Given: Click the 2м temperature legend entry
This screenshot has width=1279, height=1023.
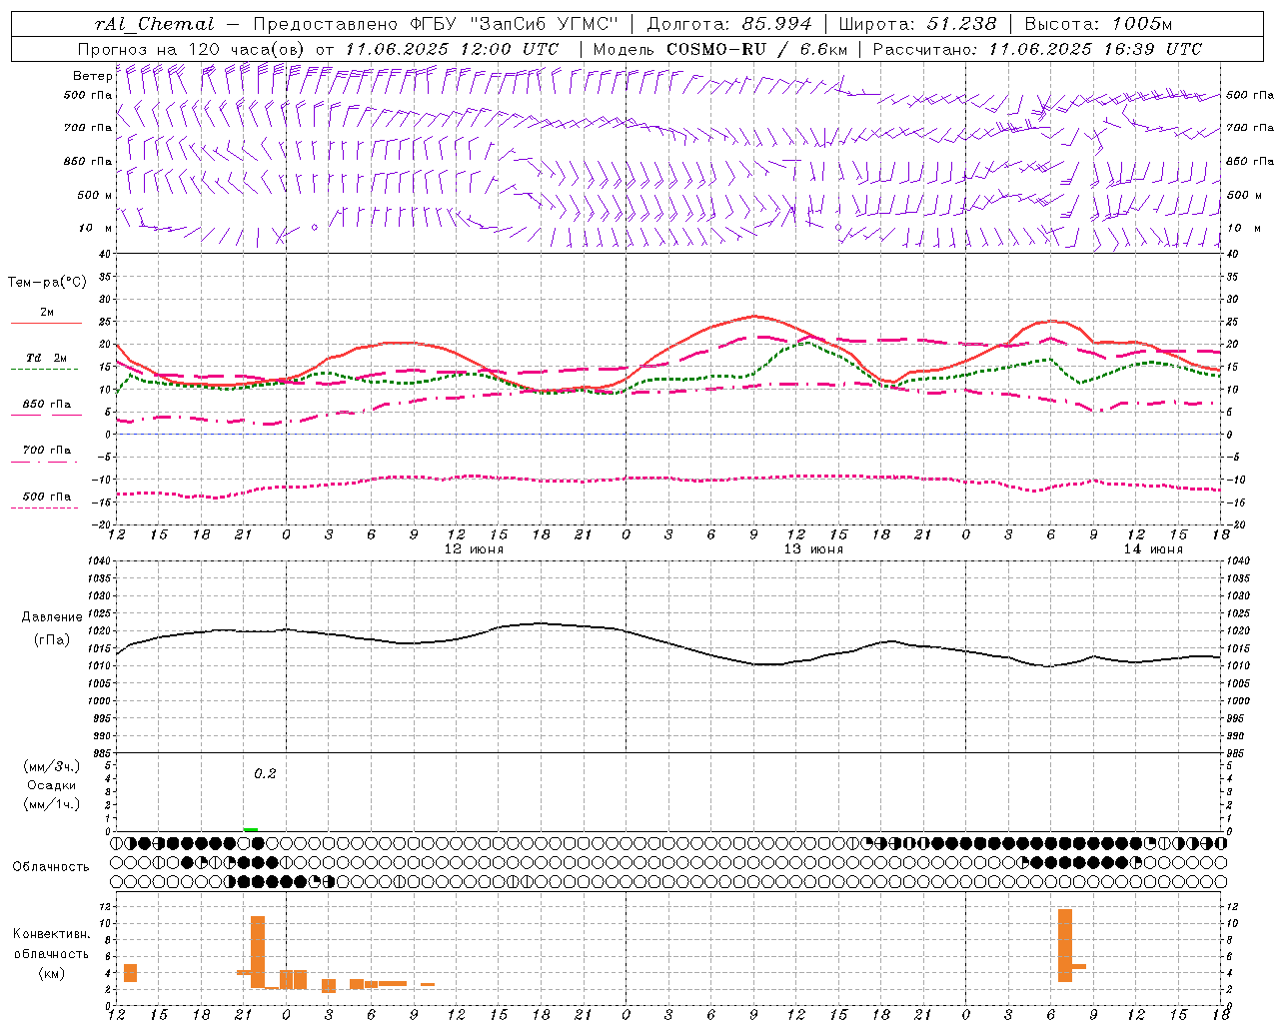Looking at the screenshot, I should pyautogui.click(x=47, y=313).
